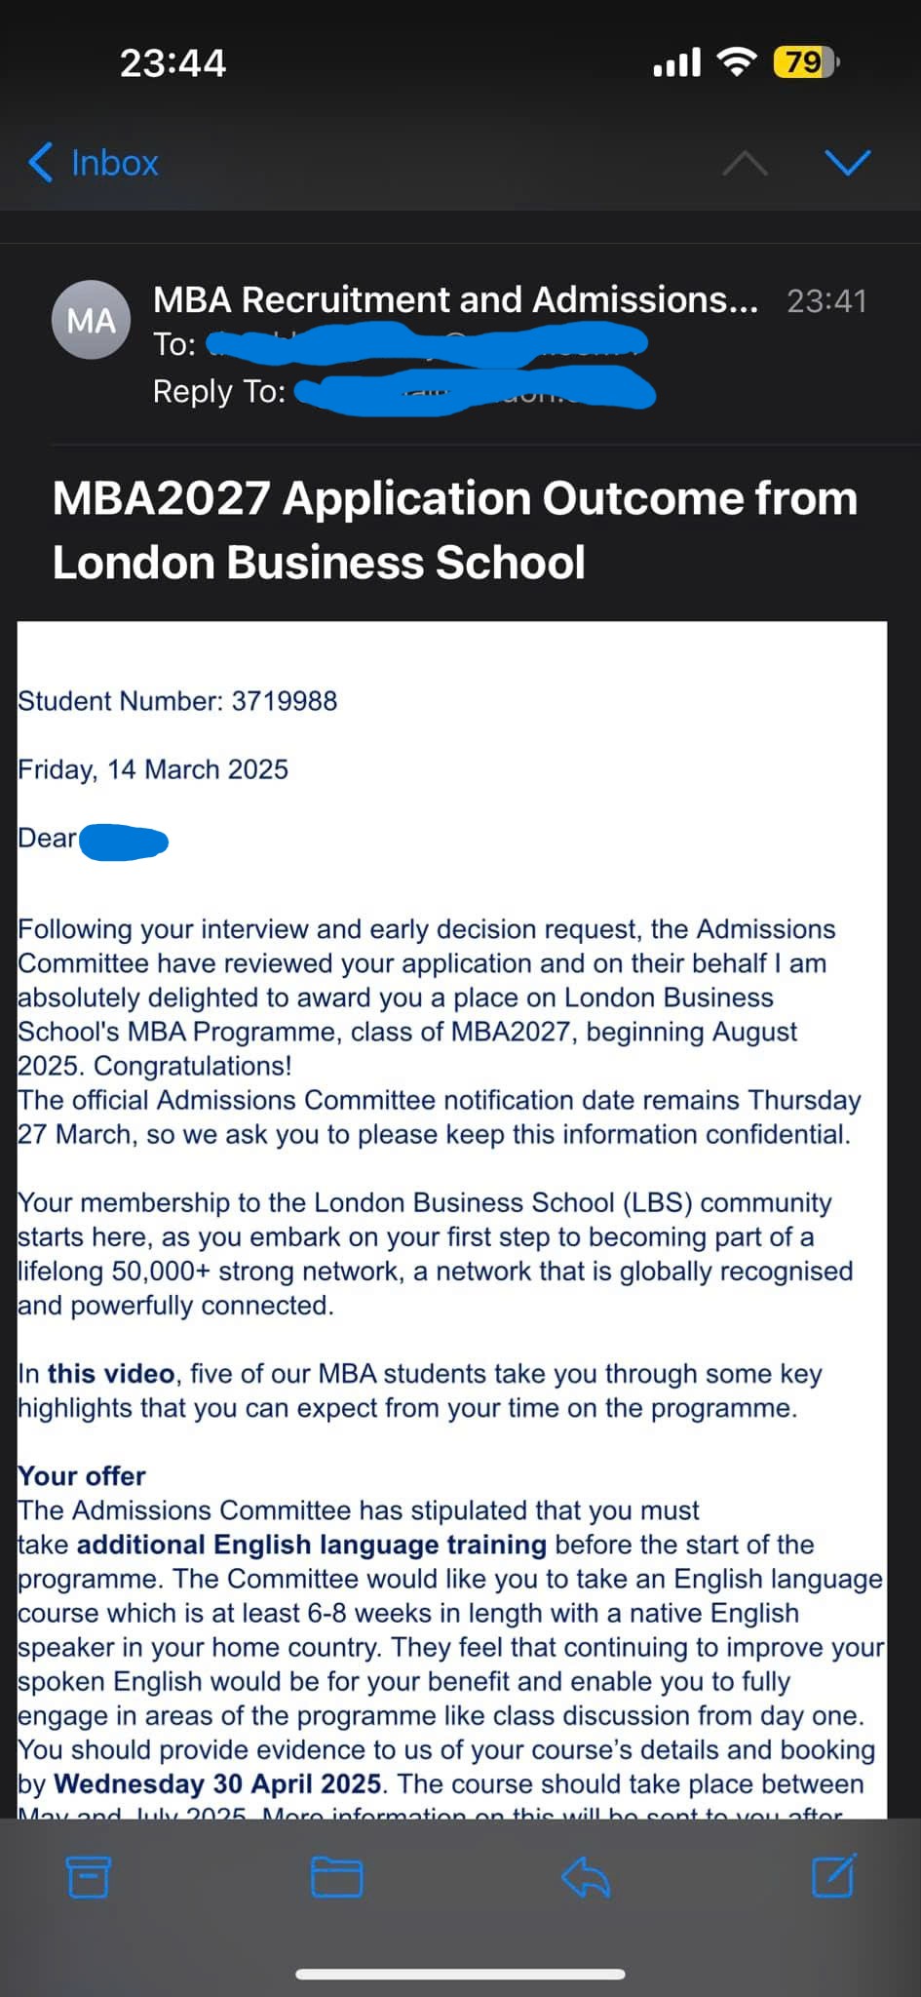The image size is (921, 1997).
Task: Tap the MA sender avatar
Action: tap(91, 320)
